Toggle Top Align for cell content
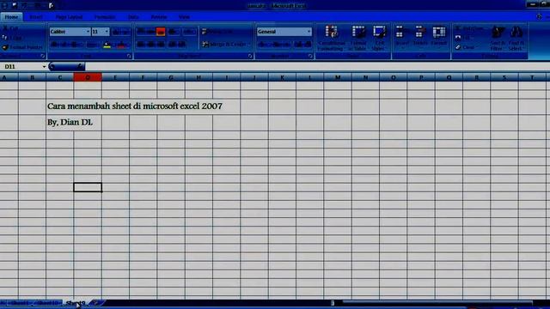This screenshot has height=309, width=550. (141, 32)
